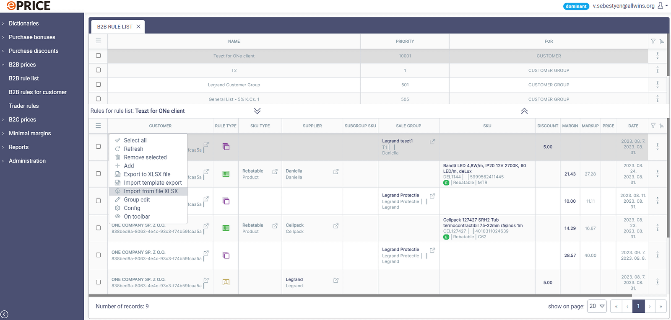Select Export to XLSX file from context menu
The height and width of the screenshot is (320, 671).
tap(147, 174)
